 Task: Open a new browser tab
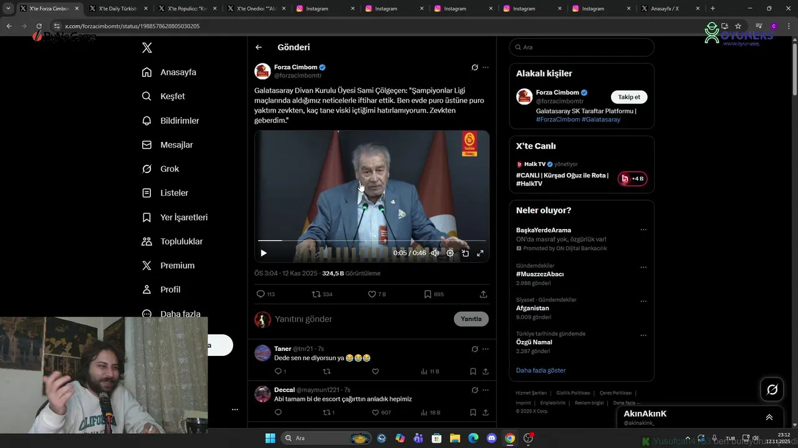(713, 9)
